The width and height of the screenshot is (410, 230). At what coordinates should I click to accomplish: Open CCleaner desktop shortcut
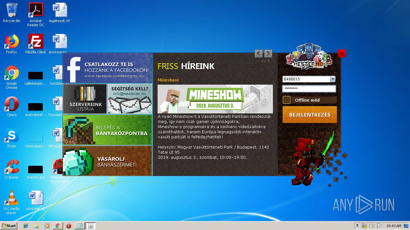pos(12,169)
